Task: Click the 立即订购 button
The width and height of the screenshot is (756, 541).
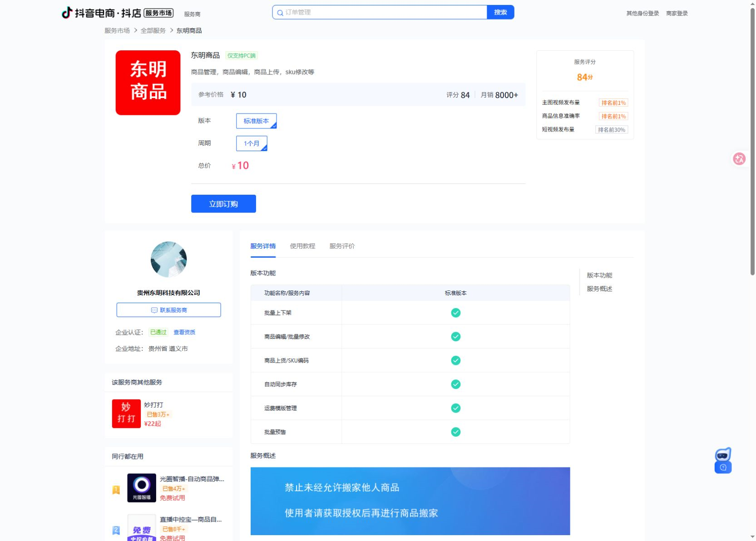Action: tap(223, 204)
